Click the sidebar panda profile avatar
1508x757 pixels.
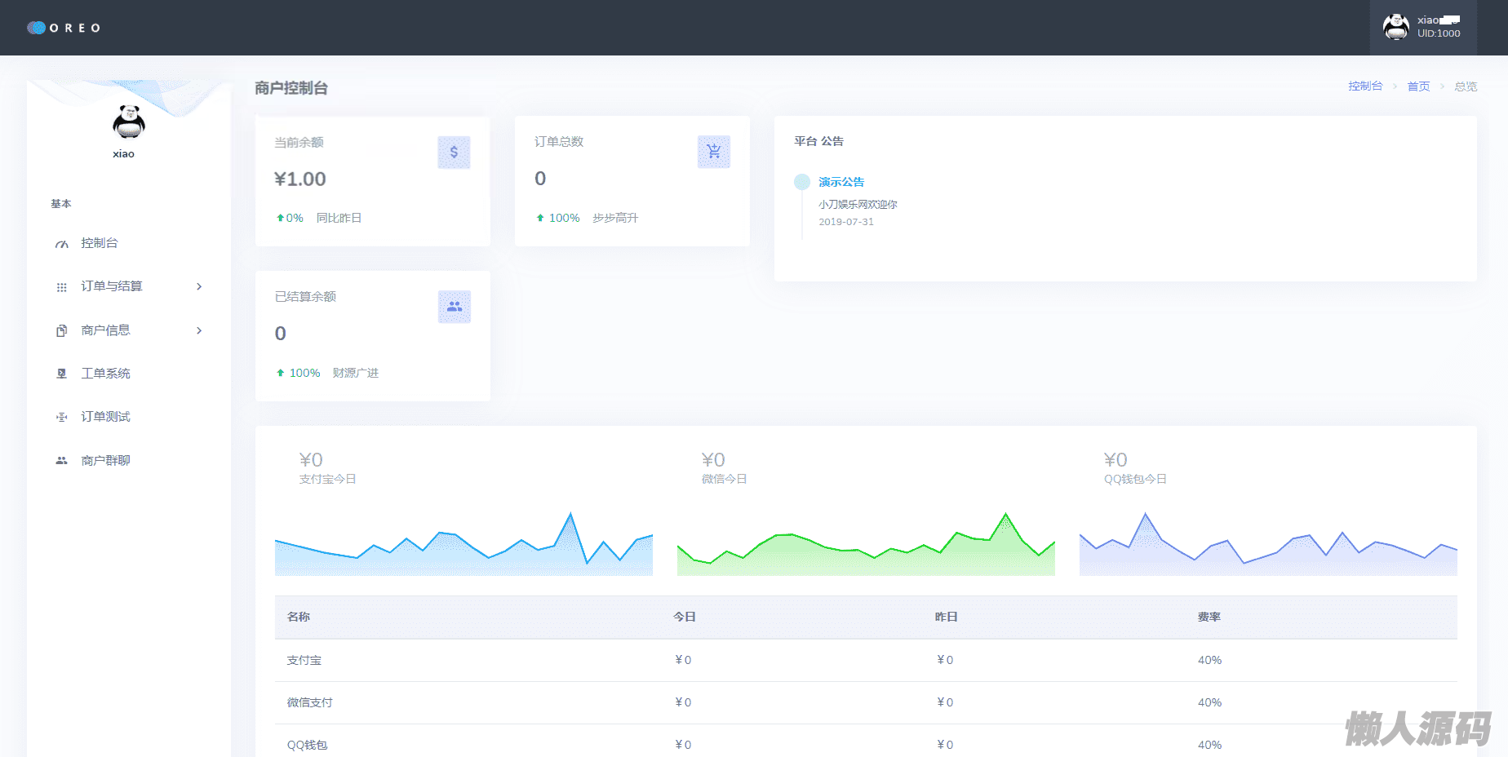[128, 122]
